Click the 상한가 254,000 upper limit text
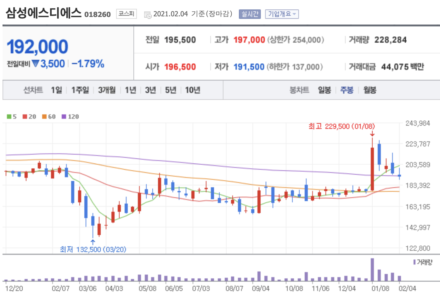Viewport: 440px width, 301px height. click(296, 40)
